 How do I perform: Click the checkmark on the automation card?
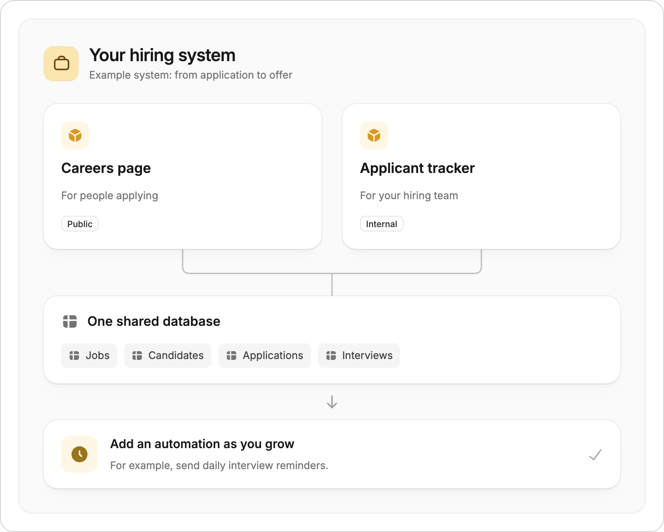click(595, 455)
